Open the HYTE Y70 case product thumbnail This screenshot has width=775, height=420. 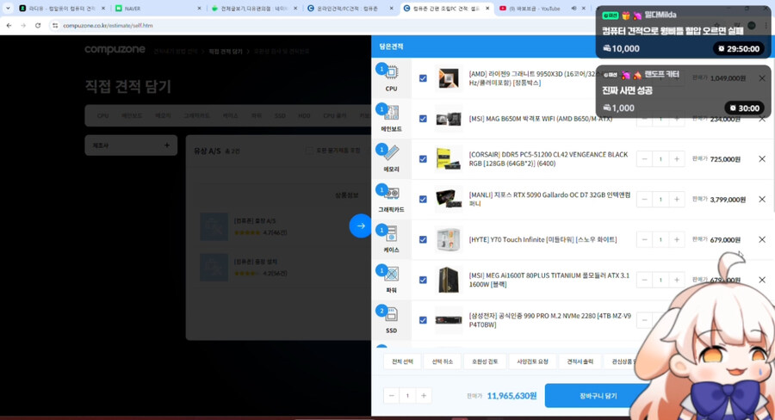(x=449, y=239)
